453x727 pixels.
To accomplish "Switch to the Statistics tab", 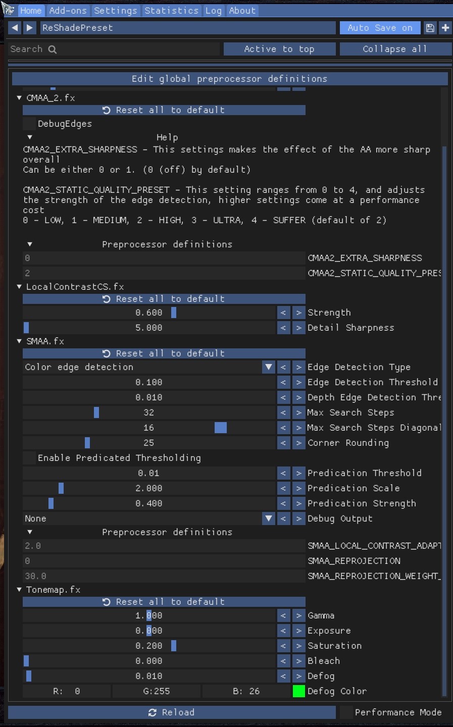I will click(172, 10).
